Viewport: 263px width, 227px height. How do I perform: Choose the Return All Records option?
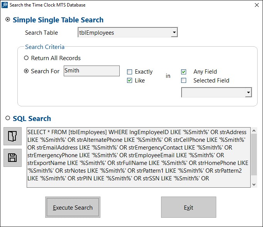tap(26, 58)
